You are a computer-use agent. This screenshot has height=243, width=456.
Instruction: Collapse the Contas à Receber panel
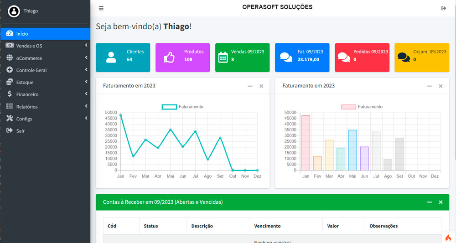click(x=429, y=202)
